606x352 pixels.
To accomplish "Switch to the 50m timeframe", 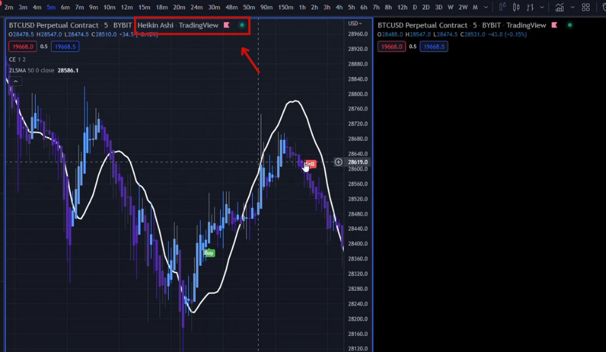I will tap(249, 7).
